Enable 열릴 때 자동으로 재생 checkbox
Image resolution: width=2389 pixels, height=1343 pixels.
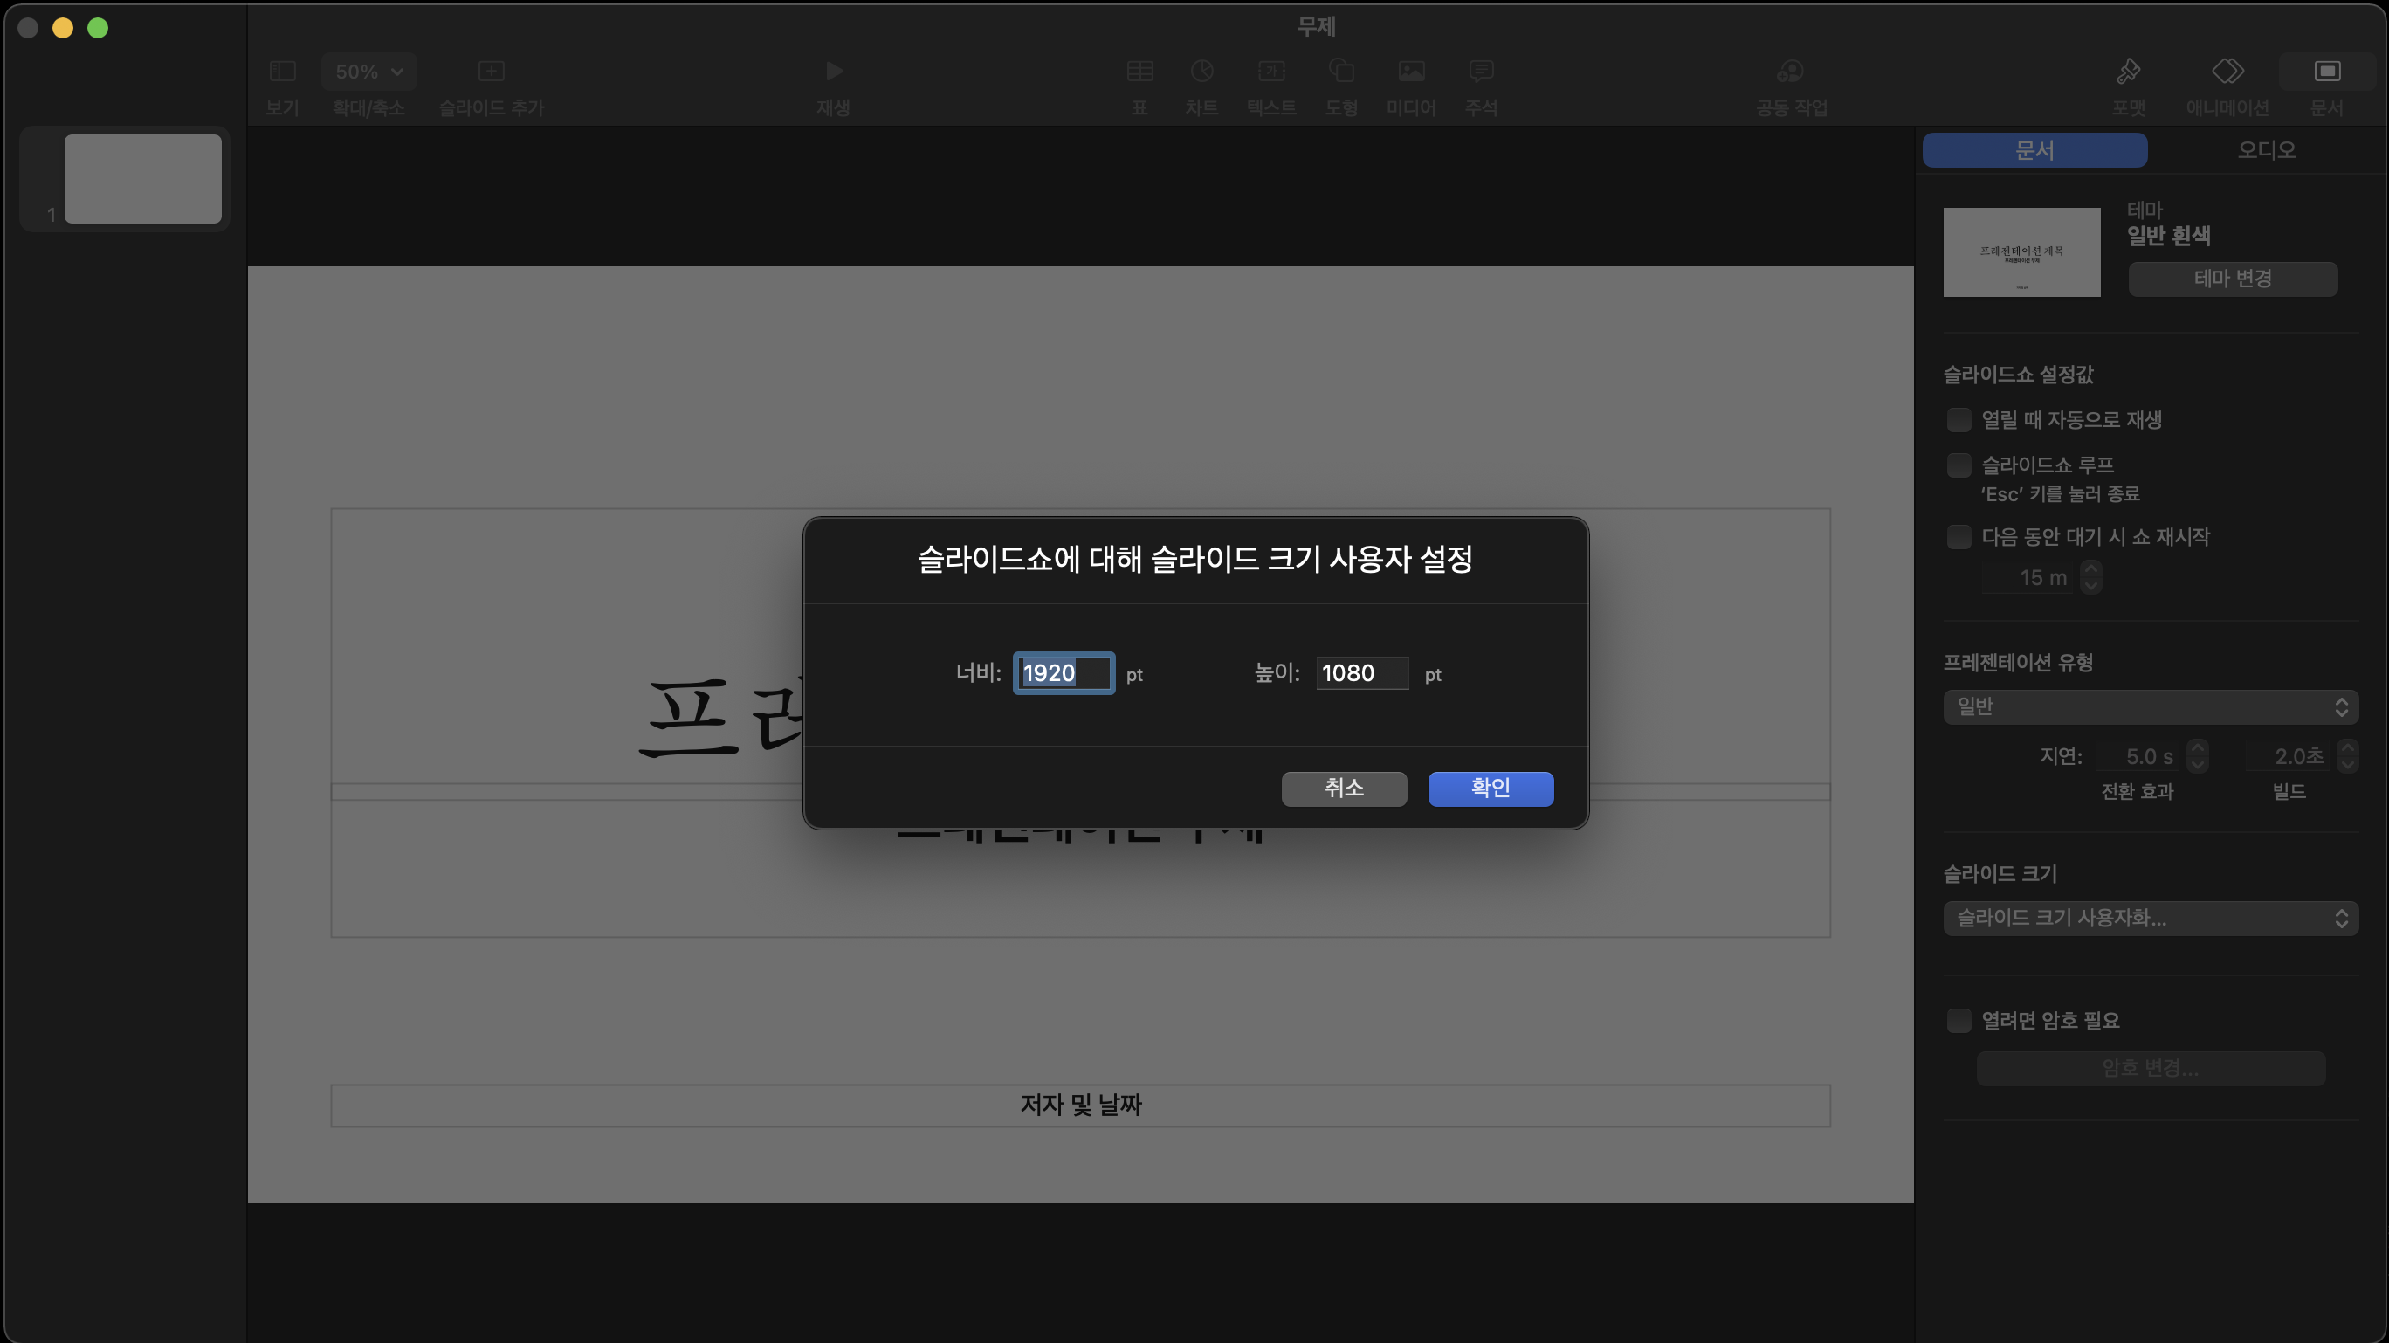point(1958,420)
